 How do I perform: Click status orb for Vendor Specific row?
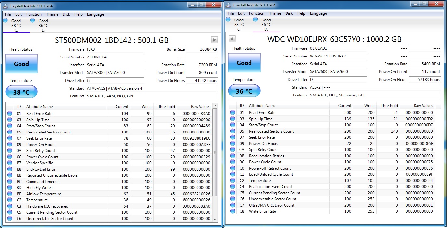coord(10,163)
